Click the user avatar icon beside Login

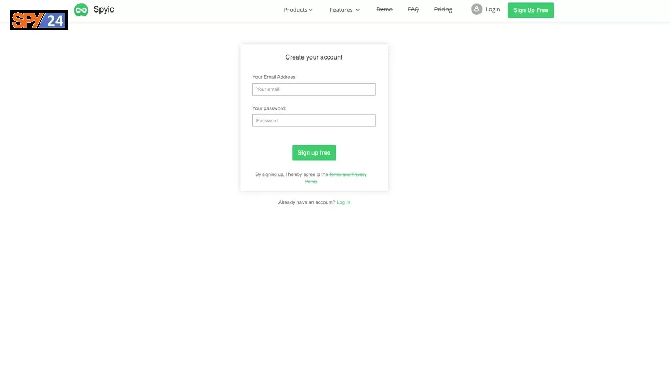pyautogui.click(x=476, y=9)
